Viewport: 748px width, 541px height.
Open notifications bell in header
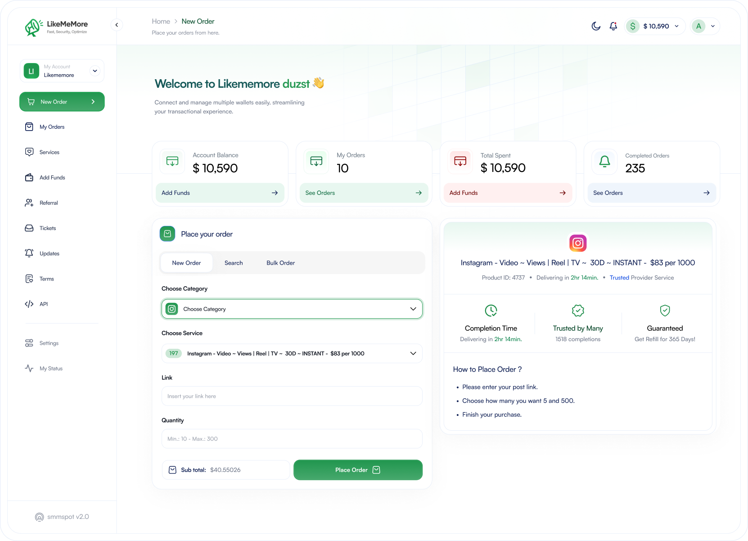point(613,26)
